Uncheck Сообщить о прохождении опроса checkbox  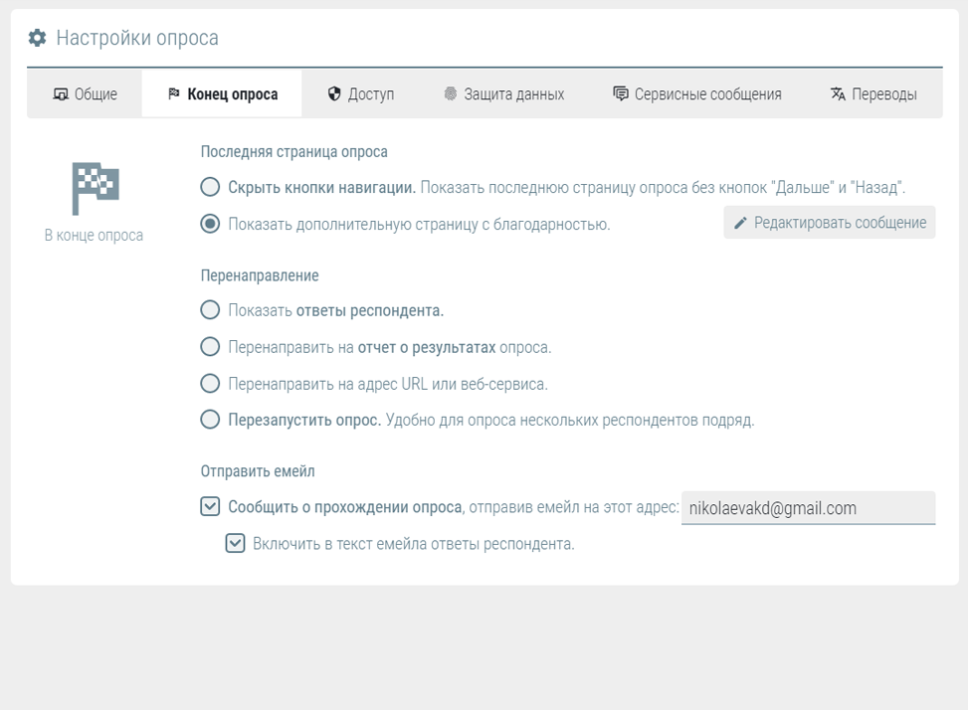pyautogui.click(x=210, y=507)
